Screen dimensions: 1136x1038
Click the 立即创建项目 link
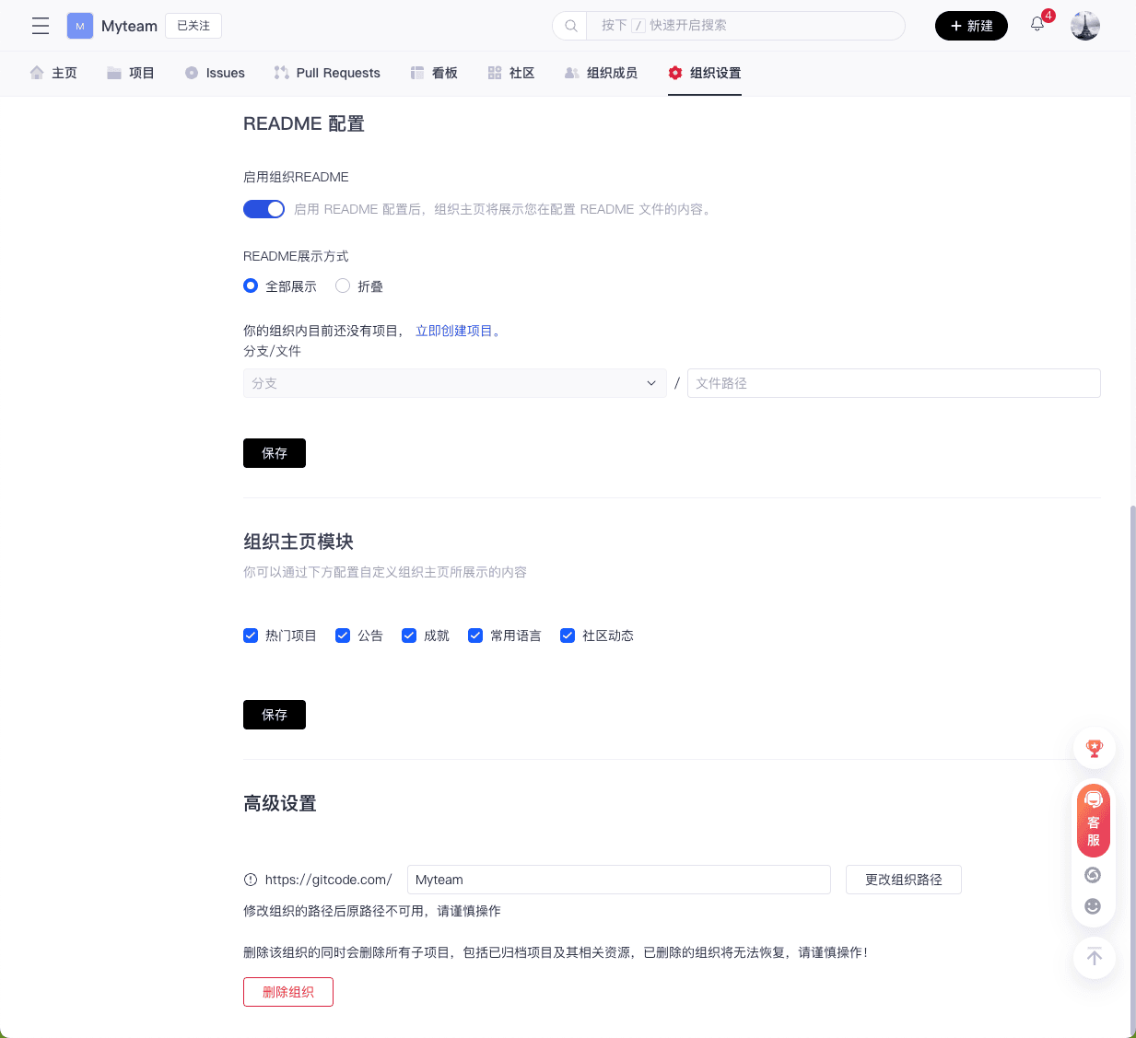click(x=457, y=331)
